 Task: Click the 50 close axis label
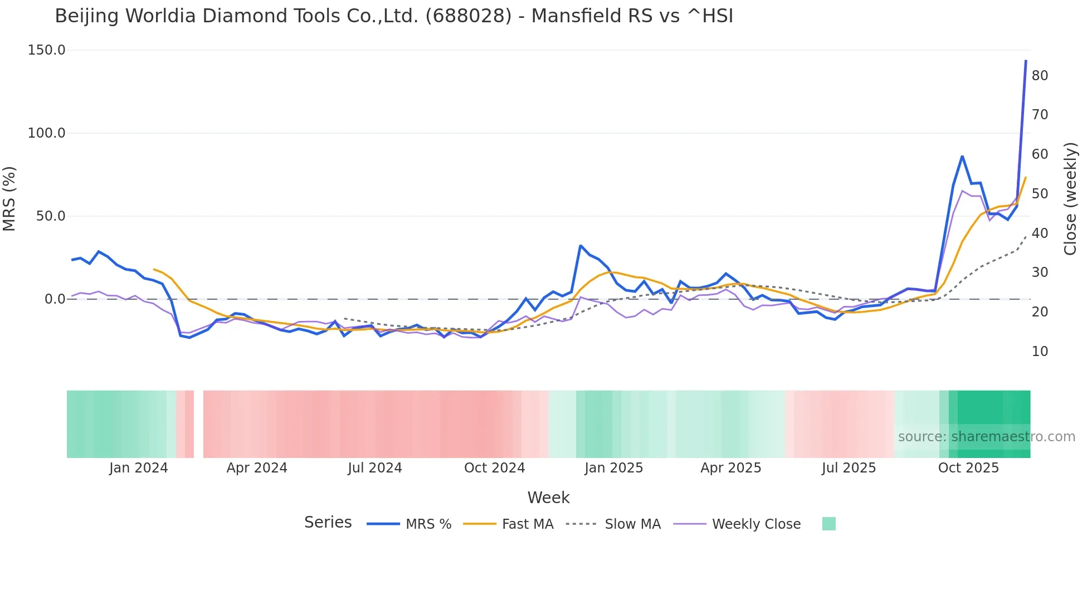pyautogui.click(x=1040, y=194)
